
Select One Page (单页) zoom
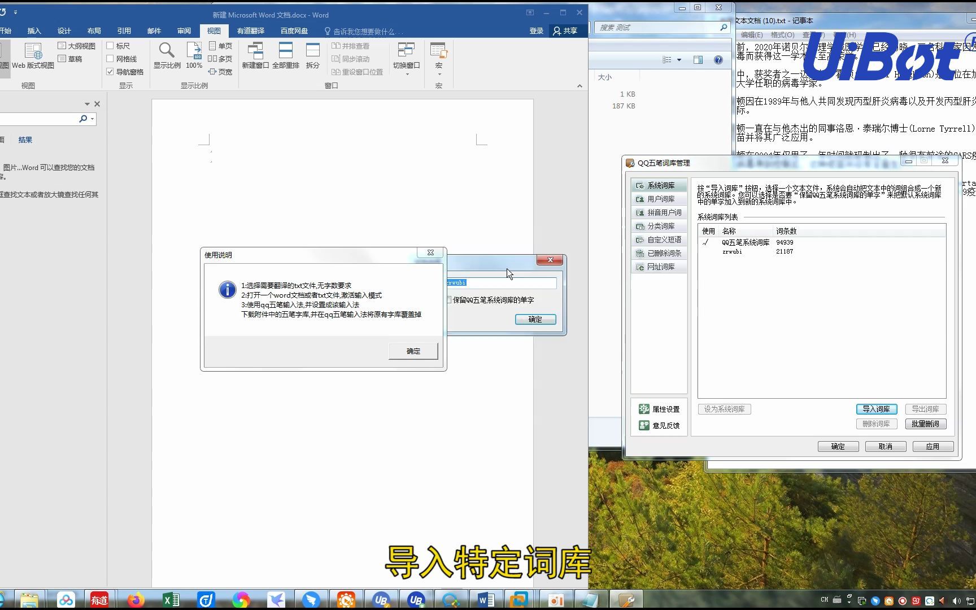click(x=220, y=46)
